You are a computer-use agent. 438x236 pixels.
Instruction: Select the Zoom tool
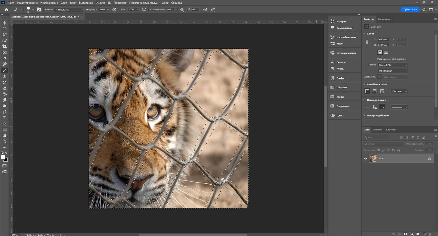[x=5, y=141]
